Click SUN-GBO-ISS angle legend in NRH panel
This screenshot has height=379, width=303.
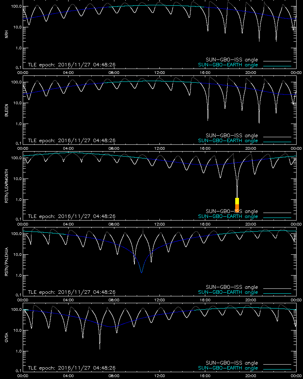point(232,60)
